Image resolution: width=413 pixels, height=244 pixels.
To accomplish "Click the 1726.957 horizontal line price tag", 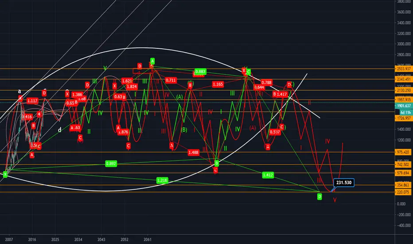I will pyautogui.click(x=404, y=118).
